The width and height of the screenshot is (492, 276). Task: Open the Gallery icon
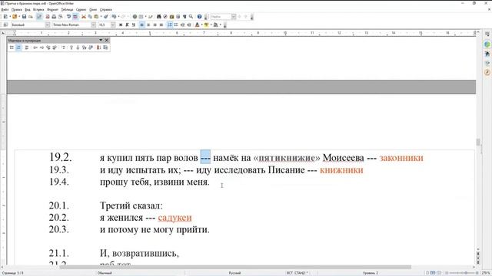(x=171, y=17)
